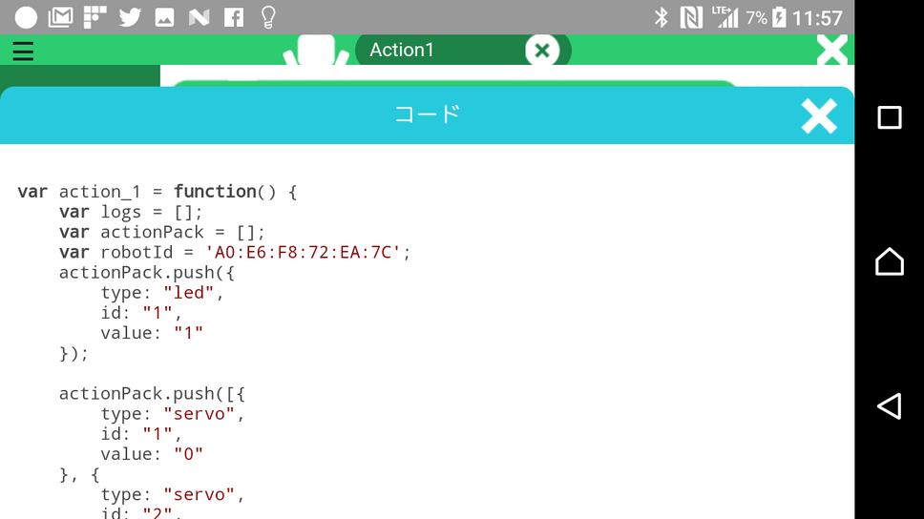Screen dimensions: 924x519
Task: Open the hamburger menu
Action: (23, 51)
